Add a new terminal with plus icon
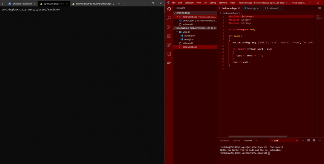The height and width of the screenshot is (164, 324). tap(303, 140)
